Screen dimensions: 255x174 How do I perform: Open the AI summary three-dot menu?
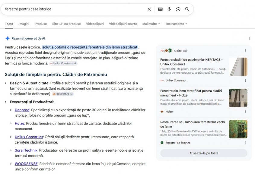(250, 39)
